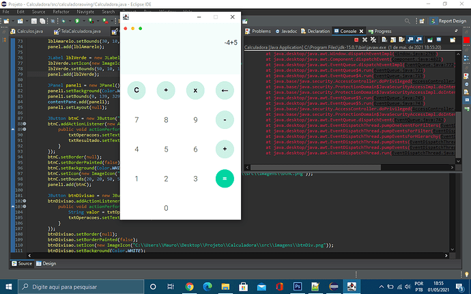The image size is (471, 294).
Task: Click calculator digit 0
Action: point(166,208)
